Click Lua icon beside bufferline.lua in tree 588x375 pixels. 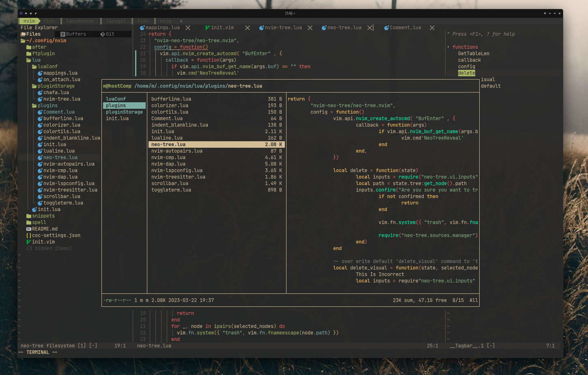point(40,119)
